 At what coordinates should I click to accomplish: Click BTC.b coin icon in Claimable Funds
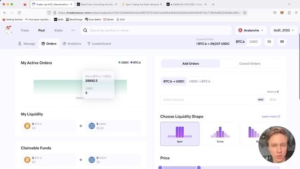27,160
